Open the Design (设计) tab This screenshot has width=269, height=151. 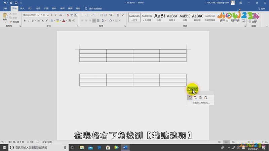pyautogui.click(x=30, y=9)
